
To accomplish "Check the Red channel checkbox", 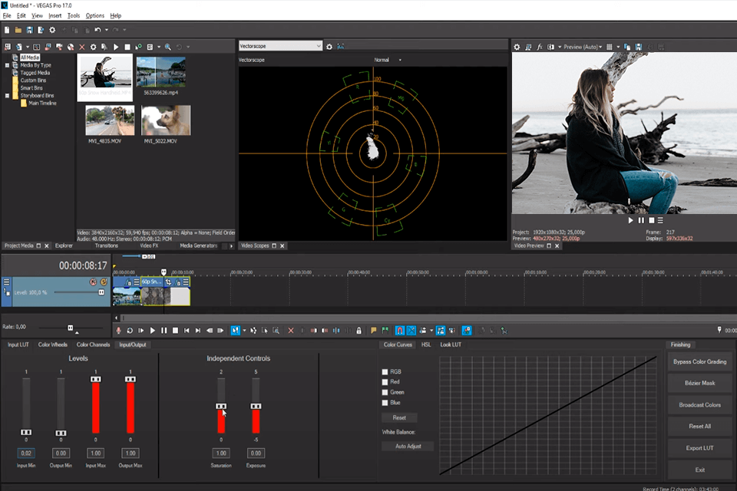I will click(x=385, y=382).
